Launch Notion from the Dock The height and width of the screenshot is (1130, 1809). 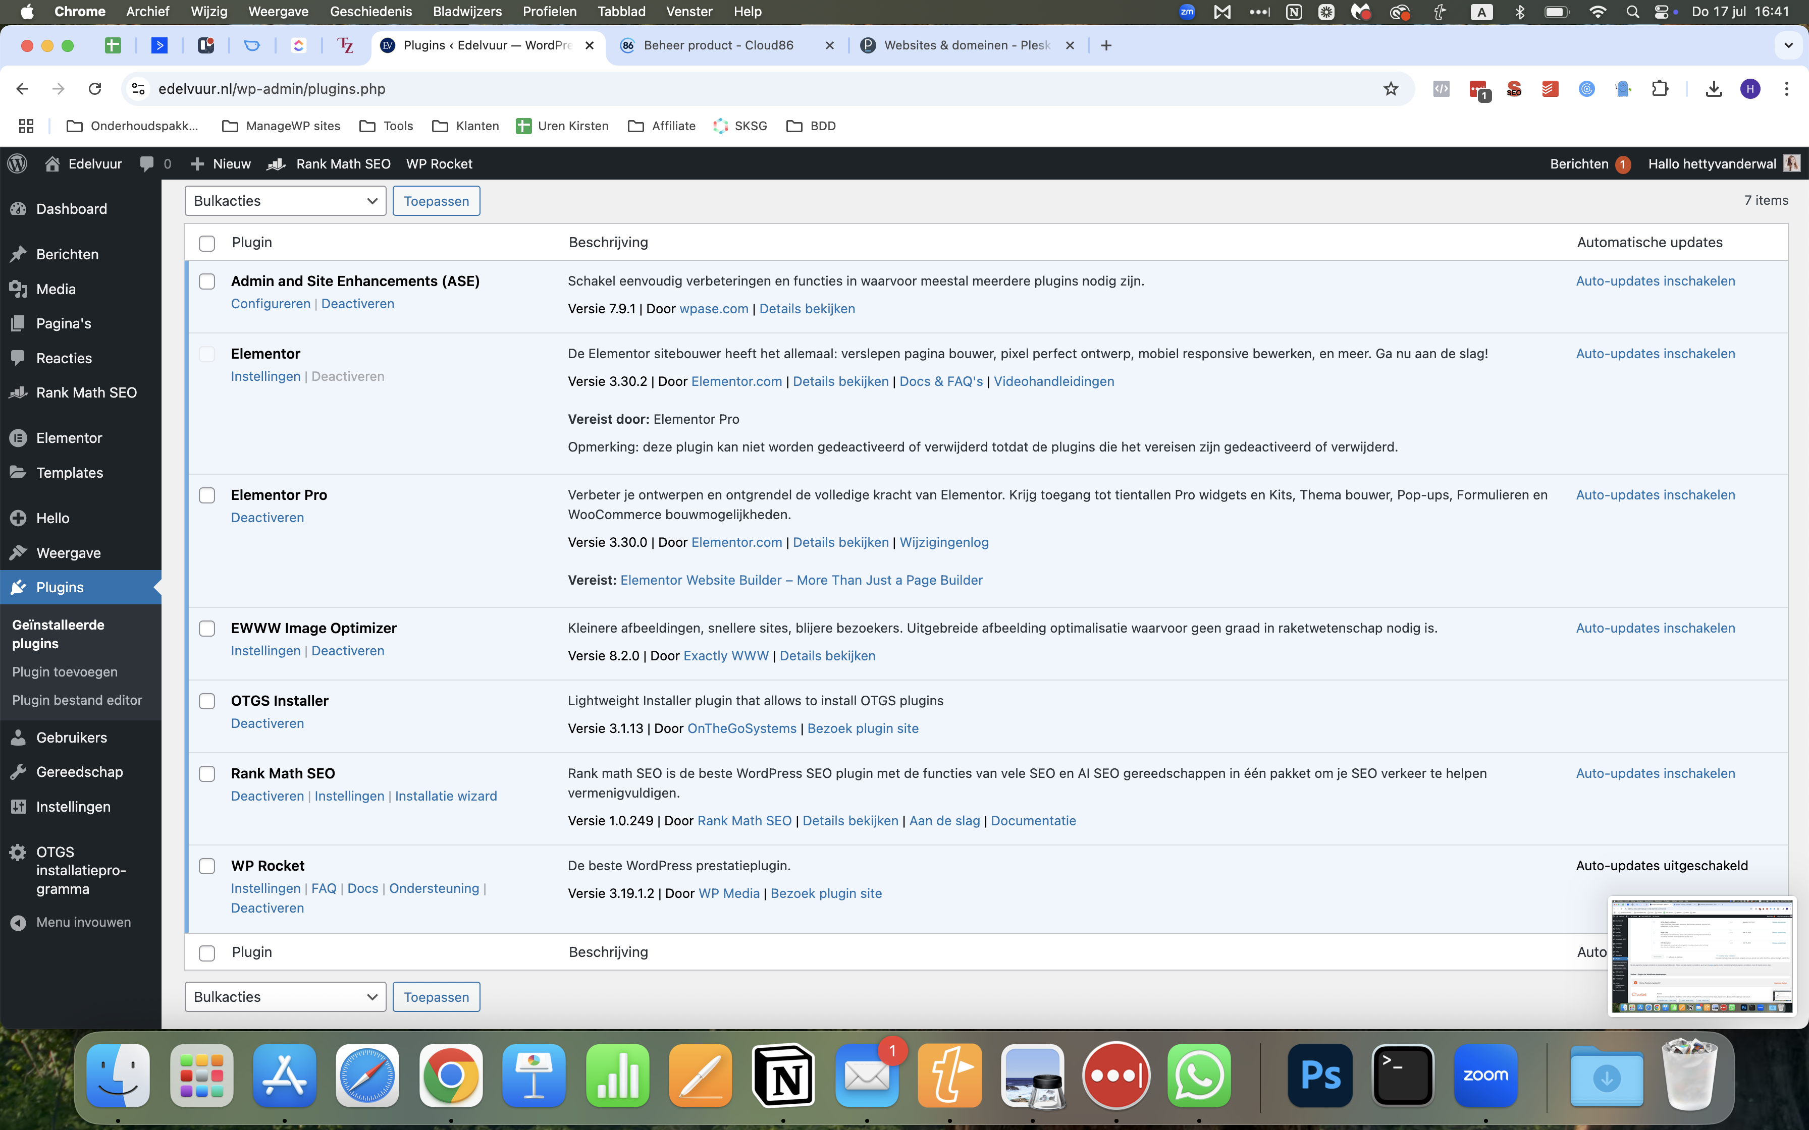783,1076
